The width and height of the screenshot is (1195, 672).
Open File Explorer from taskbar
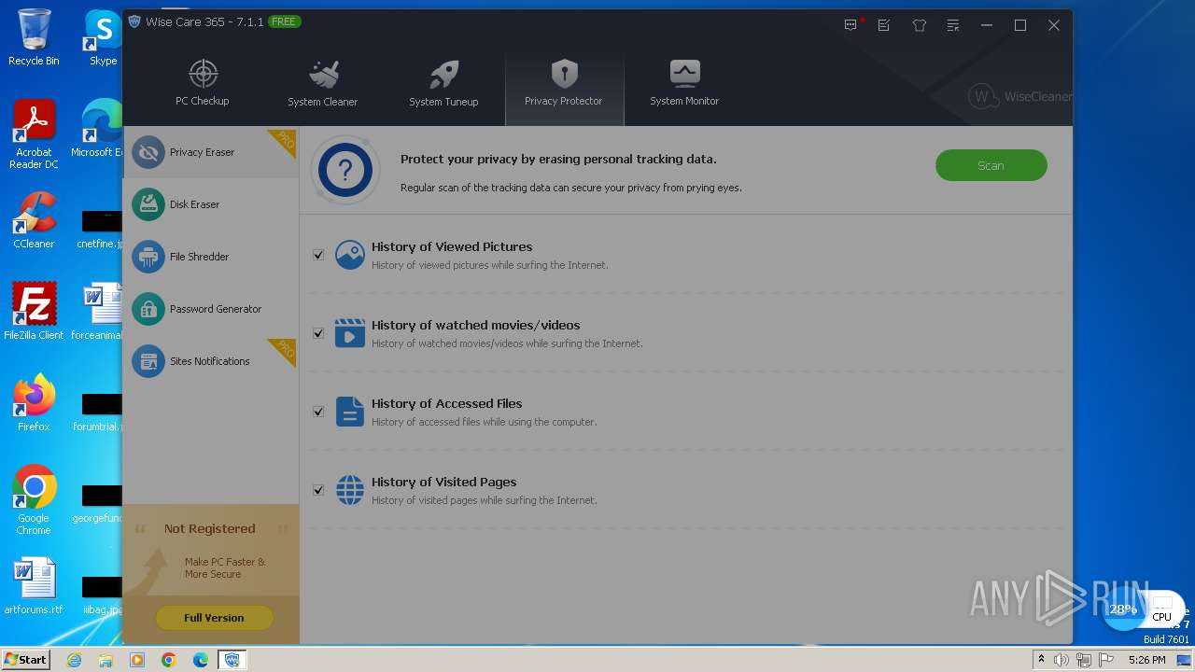point(105,660)
